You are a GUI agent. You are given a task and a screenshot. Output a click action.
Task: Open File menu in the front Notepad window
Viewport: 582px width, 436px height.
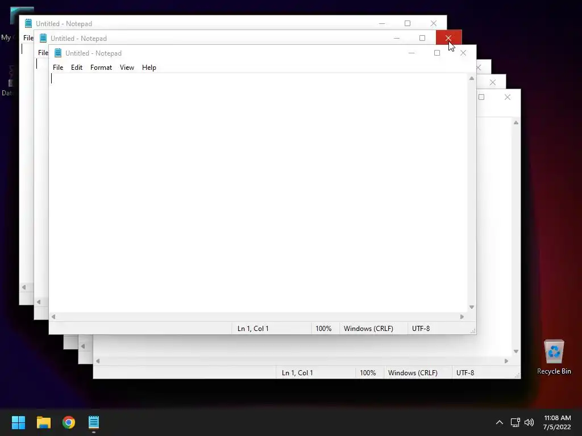pos(58,68)
